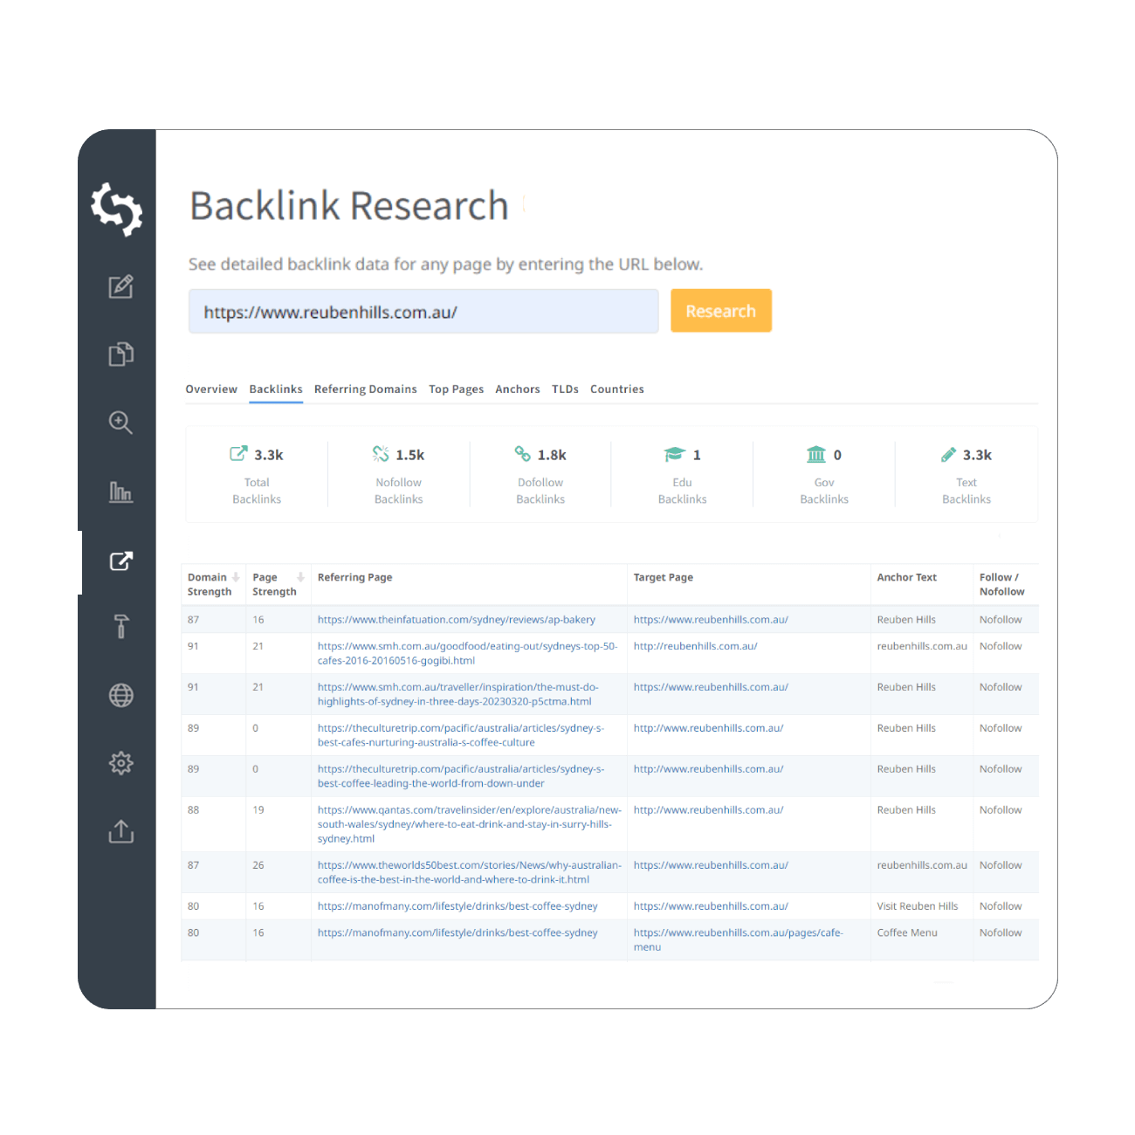Click Nofollow cell in the Coffee Menu row
This screenshot has height=1135, width=1135.
1001,932
